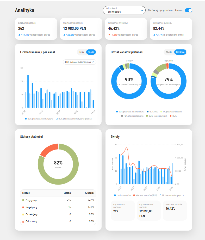Image resolution: width=205 pixels, height=240 pixels.
Task: Click the BLIK POS legend marker
Action: [x=148, y=112]
